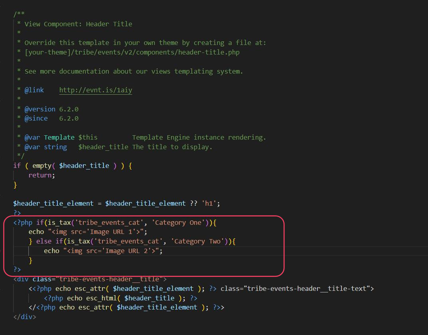428x335 pixels.
Task: Place cursor on the 'return;' statement
Action: (41, 175)
